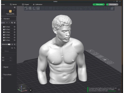Click the third PLA Basic color swatch

click(x=4, y=32)
